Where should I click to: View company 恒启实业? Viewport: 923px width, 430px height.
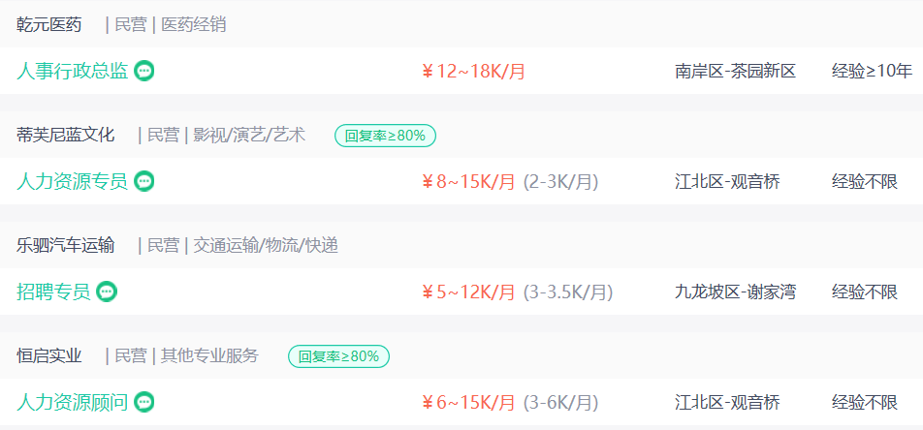(x=48, y=355)
